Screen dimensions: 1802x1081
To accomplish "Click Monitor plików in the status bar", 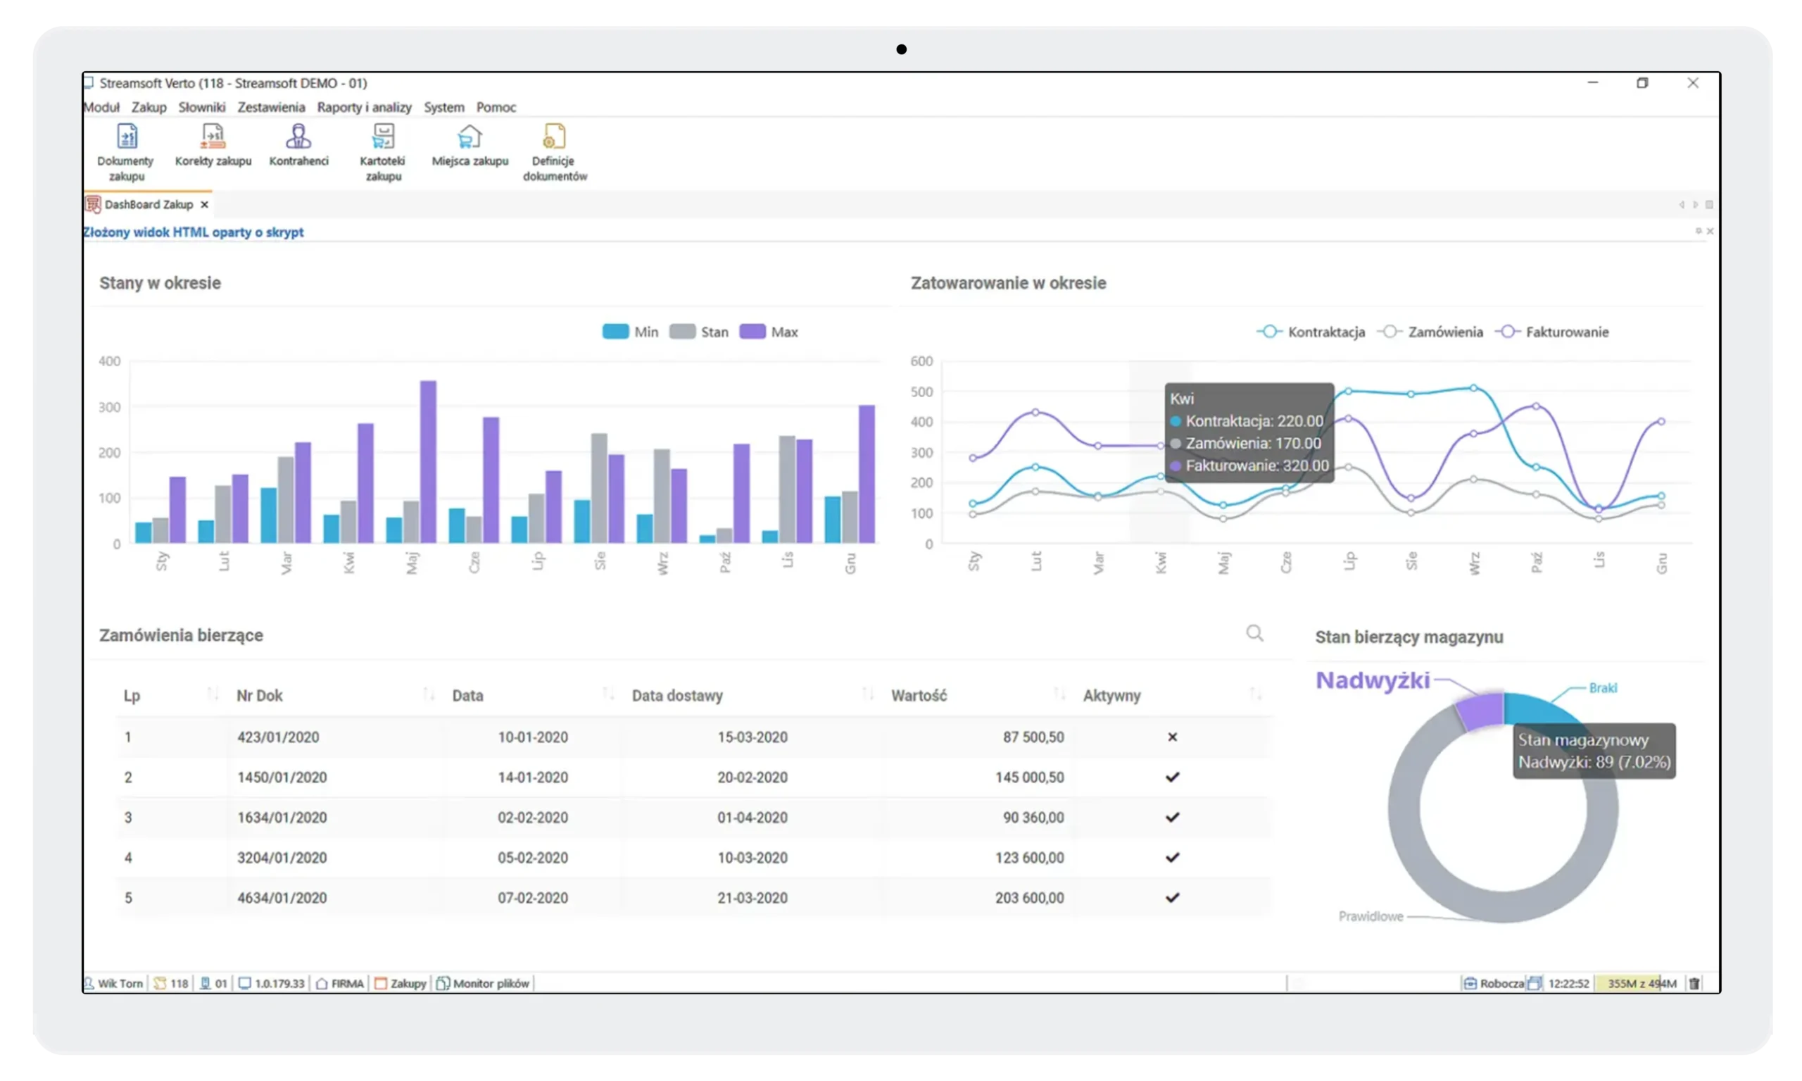I will point(484,983).
